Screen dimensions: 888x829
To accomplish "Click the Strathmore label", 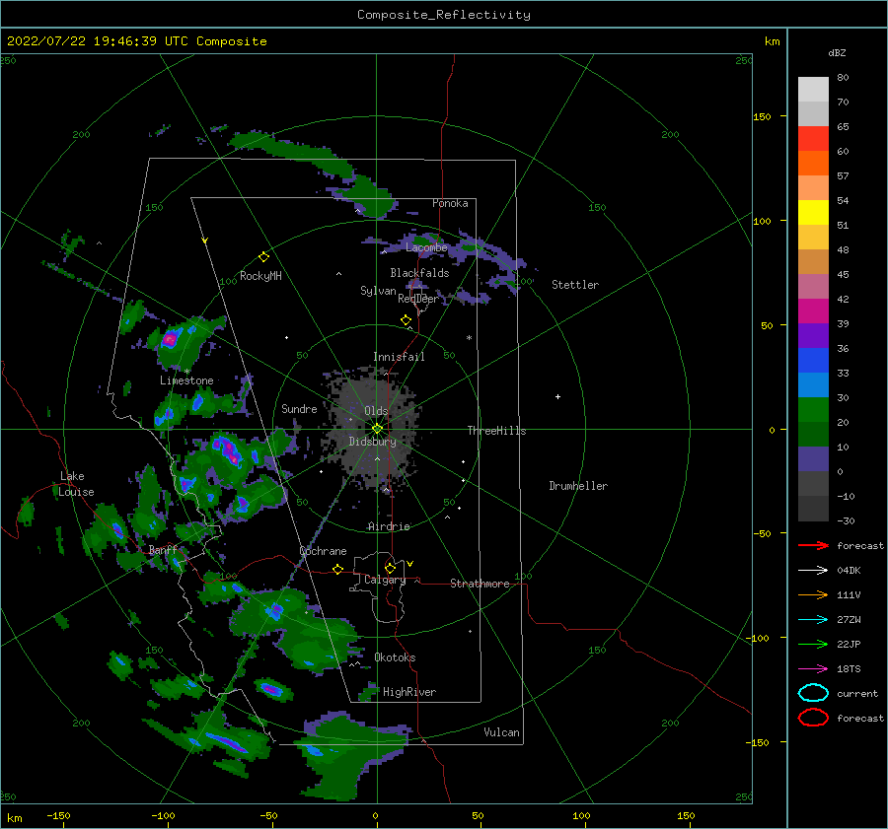I will click(480, 584).
